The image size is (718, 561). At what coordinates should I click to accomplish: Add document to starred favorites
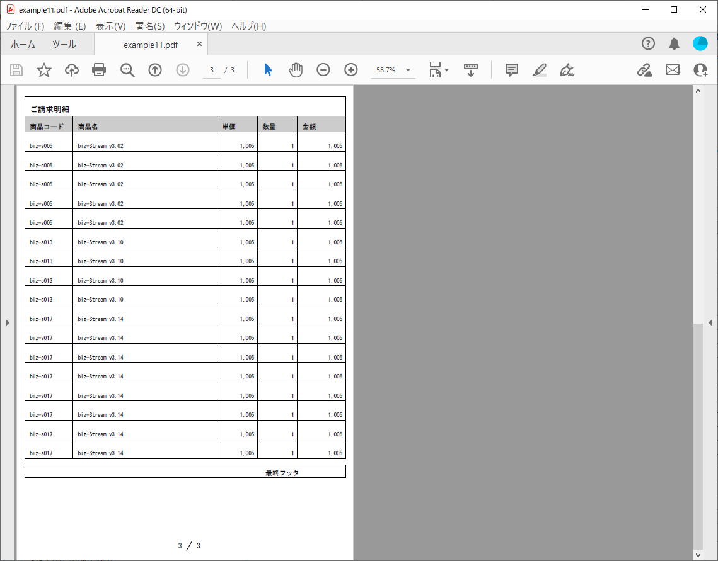tap(44, 70)
